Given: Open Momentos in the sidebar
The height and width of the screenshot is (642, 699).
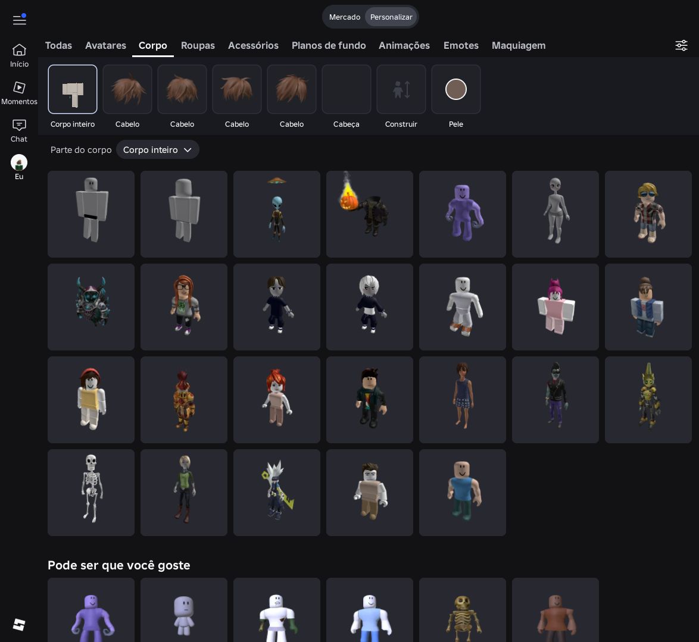Looking at the screenshot, I should [19, 93].
